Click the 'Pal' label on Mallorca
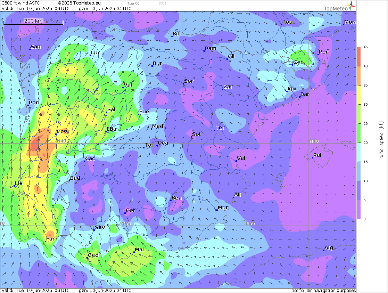The image size is (388, 293). click(317, 155)
